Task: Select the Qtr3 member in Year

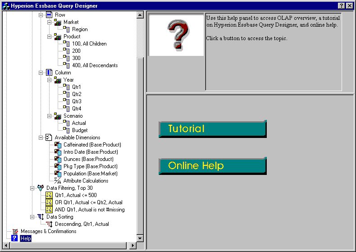Action: pyautogui.click(x=77, y=101)
